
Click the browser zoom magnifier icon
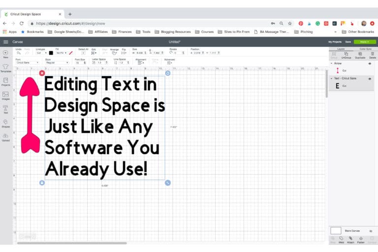282,24
